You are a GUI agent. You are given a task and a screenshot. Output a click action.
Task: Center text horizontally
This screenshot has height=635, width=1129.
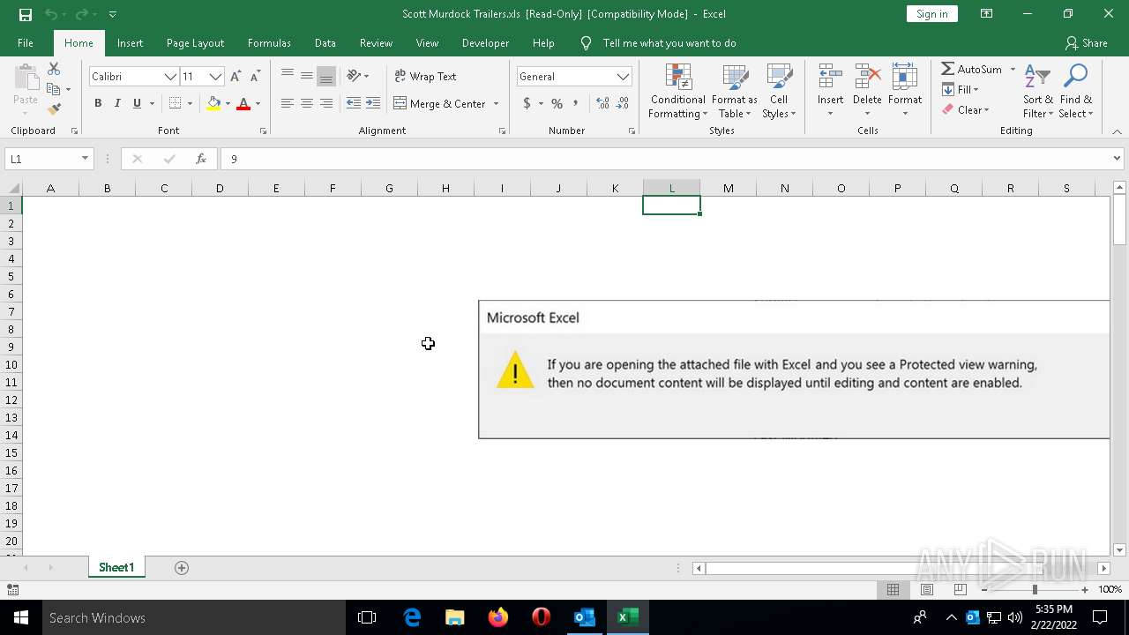coord(307,103)
